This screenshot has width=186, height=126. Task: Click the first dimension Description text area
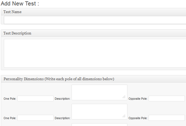coord(99,92)
